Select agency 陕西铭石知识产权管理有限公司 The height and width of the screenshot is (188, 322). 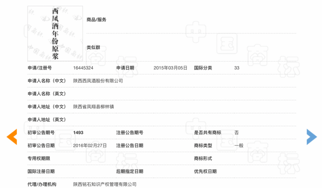105,184
